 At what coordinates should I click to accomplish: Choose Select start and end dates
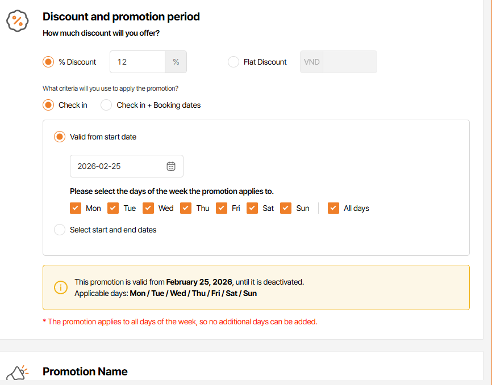pos(60,230)
